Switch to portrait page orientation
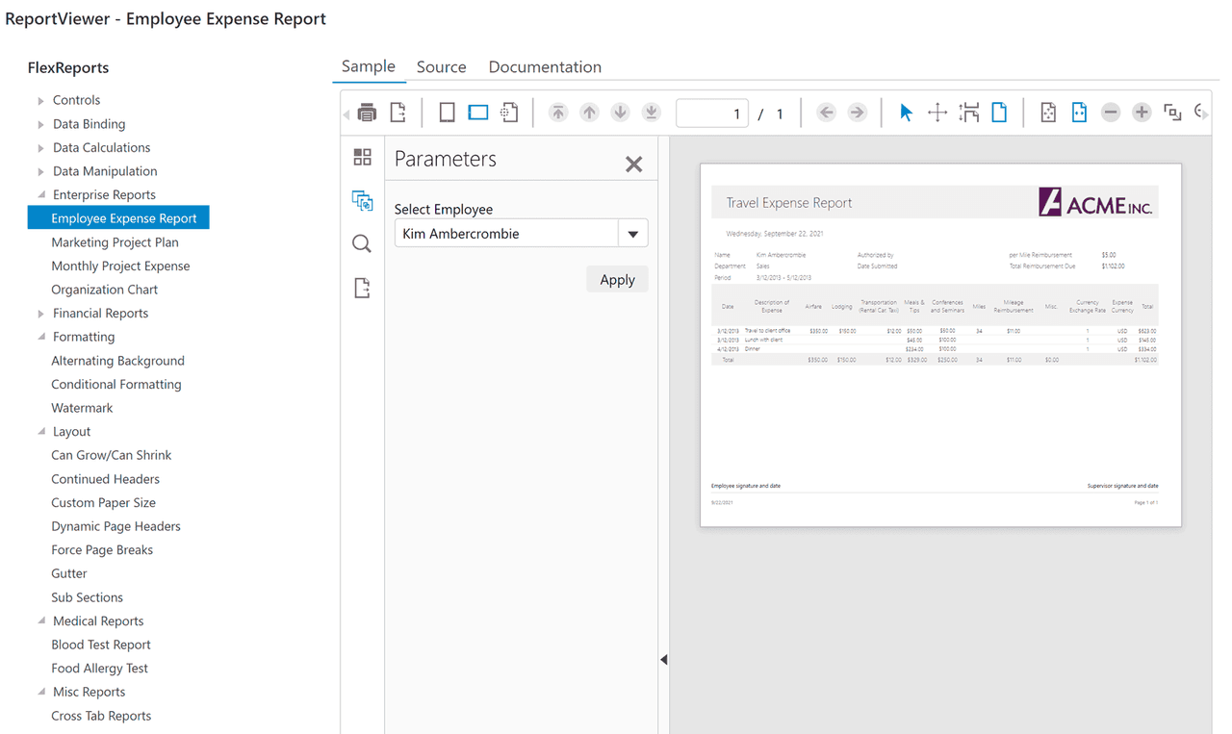The width and height of the screenshot is (1232, 734). [x=447, y=113]
